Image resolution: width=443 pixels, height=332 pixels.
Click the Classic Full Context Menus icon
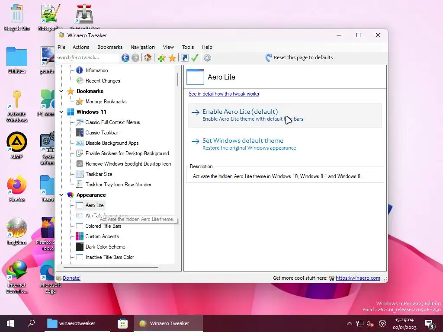pos(80,122)
